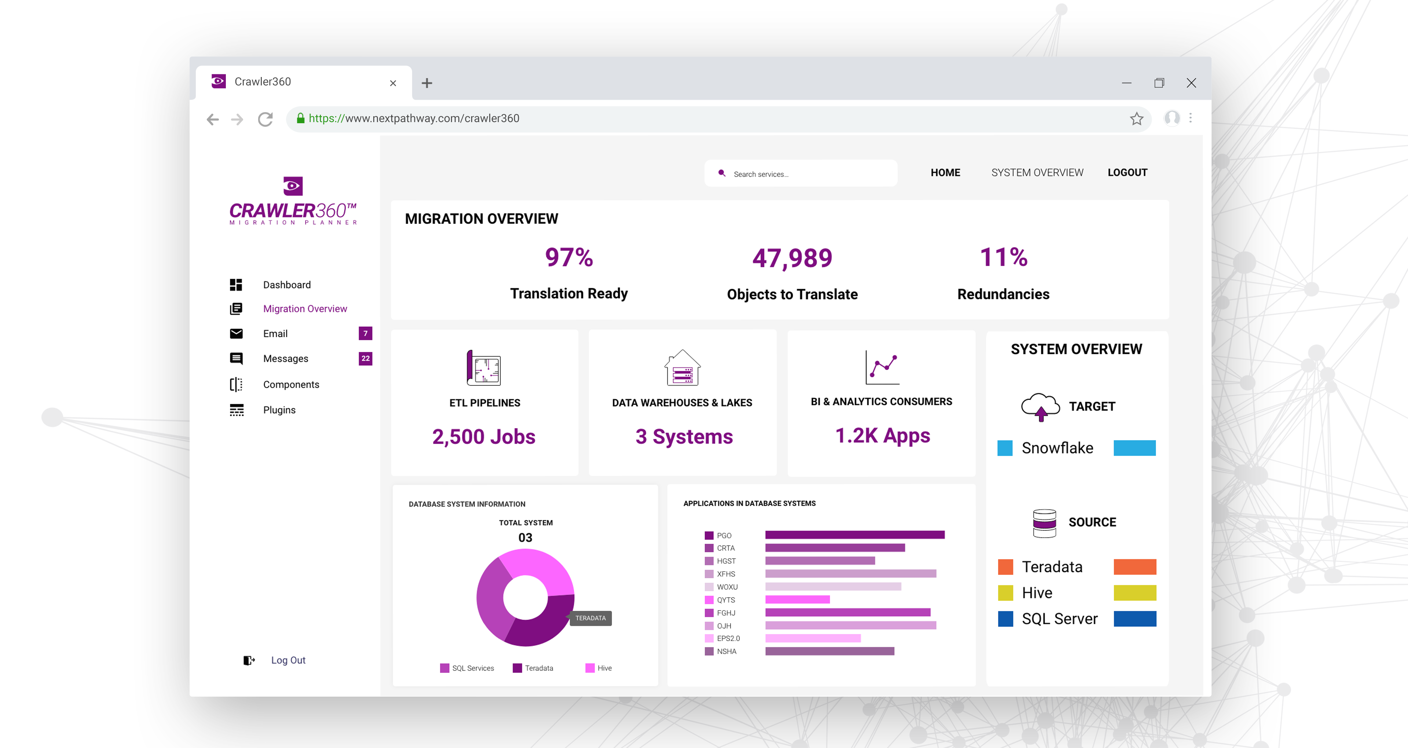Viewport: 1408px width, 748px height.
Task: Click the Email badge showing 7
Action: [366, 334]
